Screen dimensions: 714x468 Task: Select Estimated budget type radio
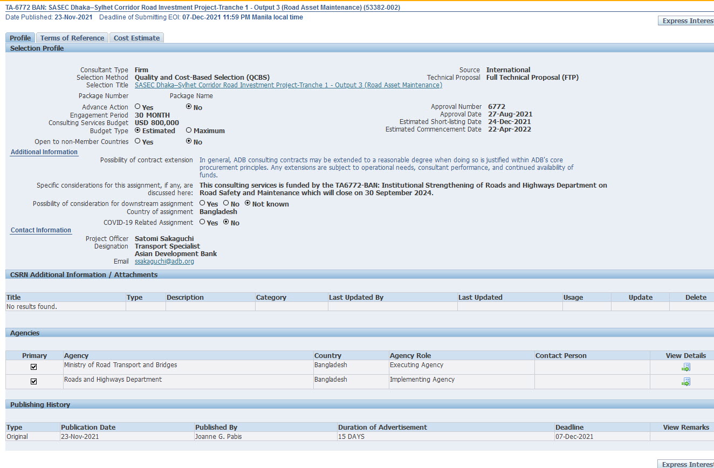pos(138,130)
